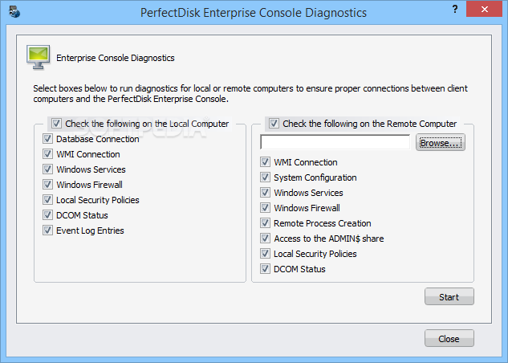The width and height of the screenshot is (508, 363).
Task: Toggle Access to the ADMIN$ share checkbox
Action: click(x=265, y=239)
